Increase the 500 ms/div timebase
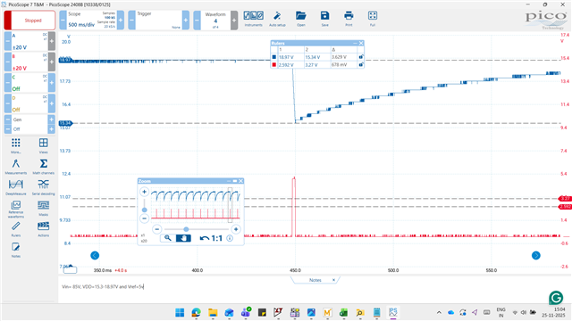The width and height of the screenshot is (572, 321). (x=121, y=20)
